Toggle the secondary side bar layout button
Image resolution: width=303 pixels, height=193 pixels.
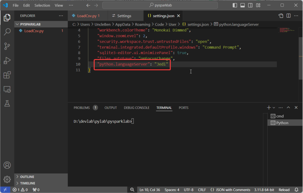[x=251, y=5]
